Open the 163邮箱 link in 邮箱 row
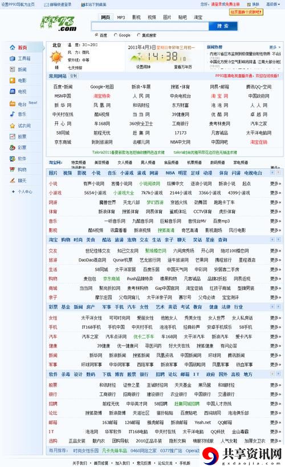This screenshot has height=467, width=285. tap(109, 423)
